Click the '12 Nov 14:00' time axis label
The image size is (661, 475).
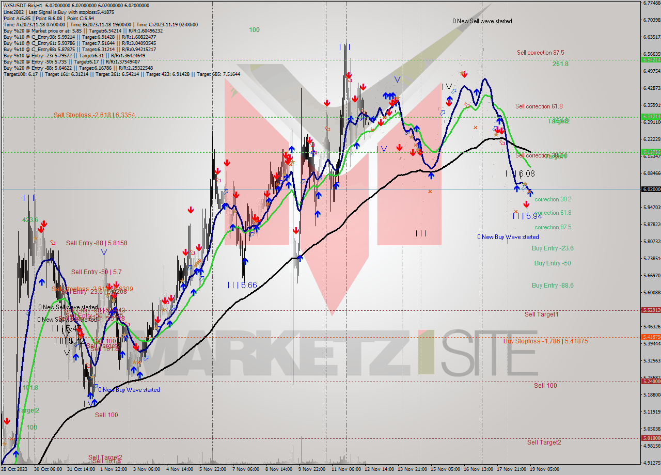(379, 469)
